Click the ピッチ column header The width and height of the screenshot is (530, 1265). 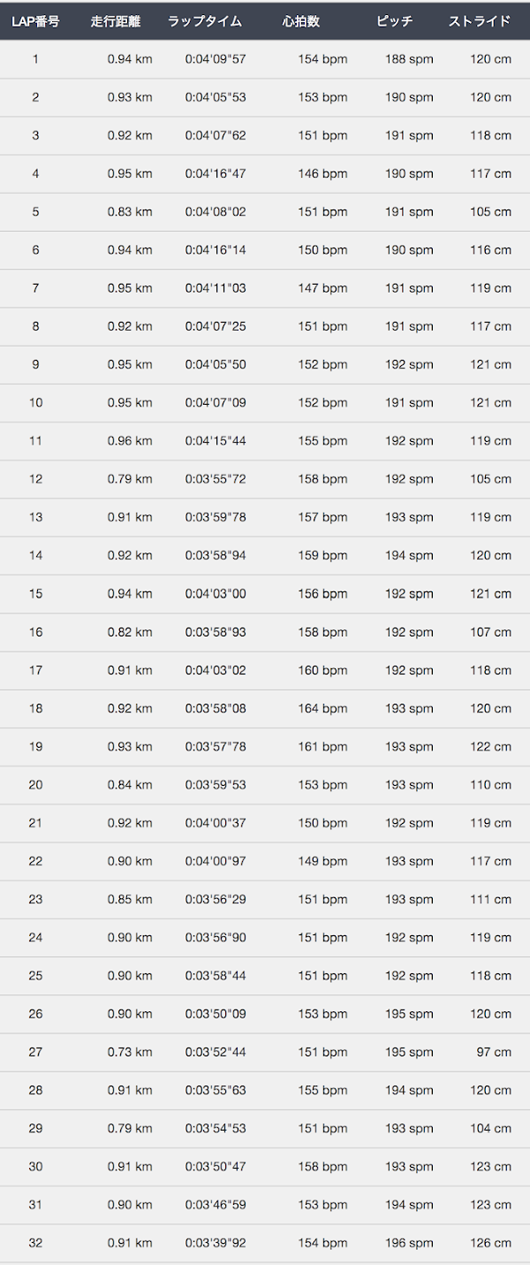[394, 21]
